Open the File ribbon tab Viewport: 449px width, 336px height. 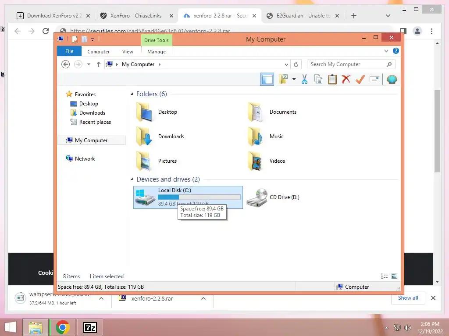(69, 51)
